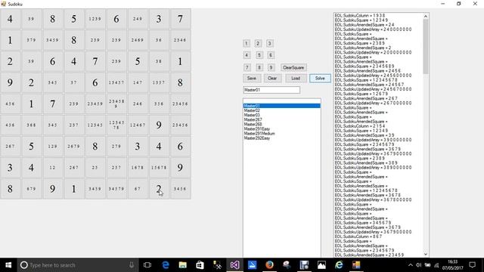
Task: Select Master267 in the puzzle list
Action: (281, 119)
